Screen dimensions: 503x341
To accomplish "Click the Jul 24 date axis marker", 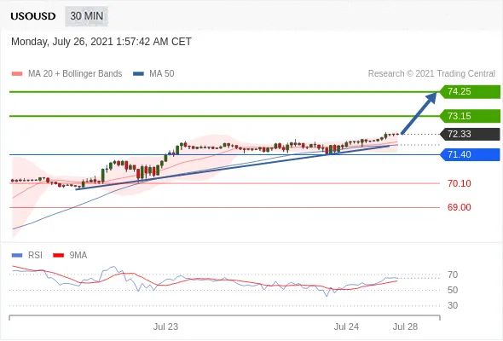I will point(346,327).
